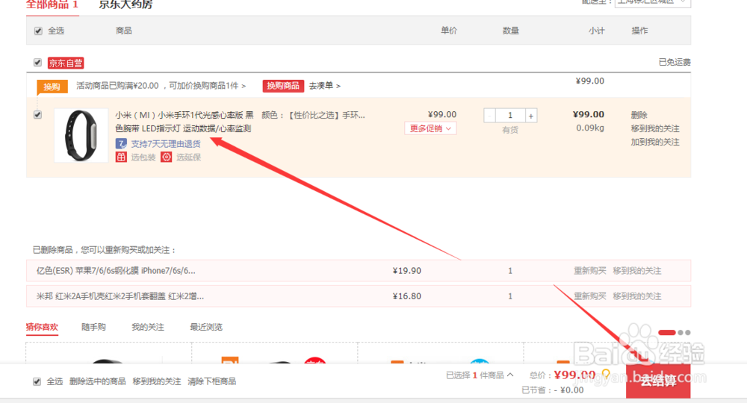747x403 pixels.
Task: Delete the 小米手环 item via 删除
Action: (639, 115)
